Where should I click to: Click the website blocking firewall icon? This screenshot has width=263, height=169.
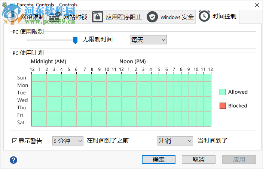55,17
